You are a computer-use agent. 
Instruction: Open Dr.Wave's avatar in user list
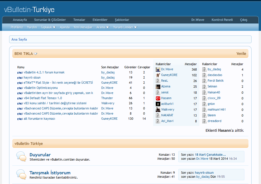158,69
